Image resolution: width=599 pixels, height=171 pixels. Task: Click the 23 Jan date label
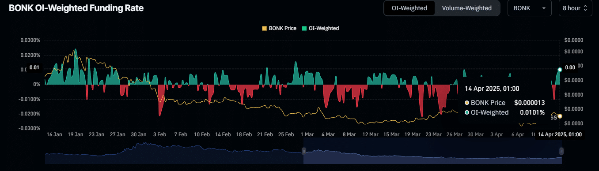click(x=96, y=134)
